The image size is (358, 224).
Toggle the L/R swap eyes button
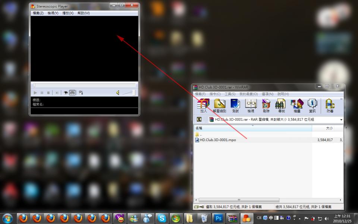81,93
